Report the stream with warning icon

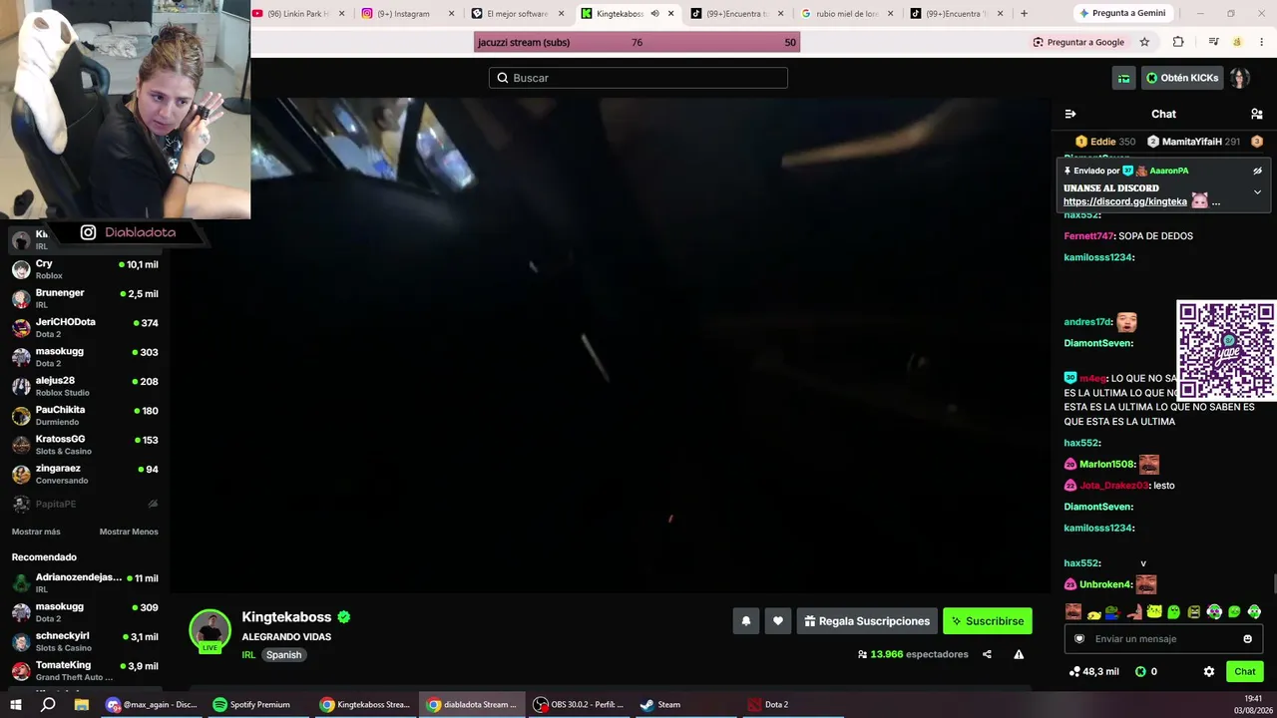pos(1019,654)
